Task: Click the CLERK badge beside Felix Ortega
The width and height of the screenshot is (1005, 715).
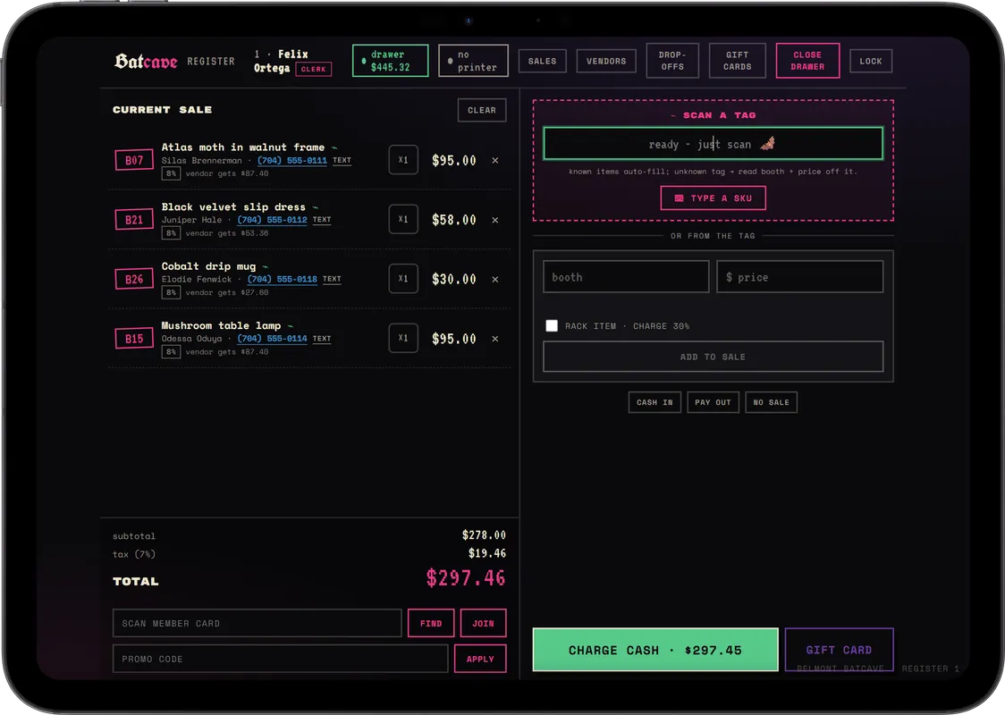Action: pyautogui.click(x=314, y=69)
